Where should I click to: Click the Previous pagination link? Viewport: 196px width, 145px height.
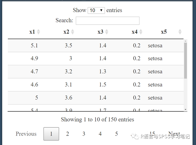pos(26,134)
